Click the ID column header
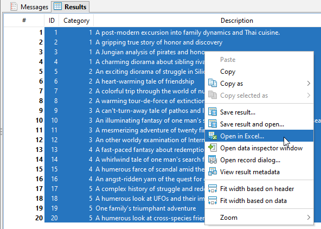 pos(52,21)
